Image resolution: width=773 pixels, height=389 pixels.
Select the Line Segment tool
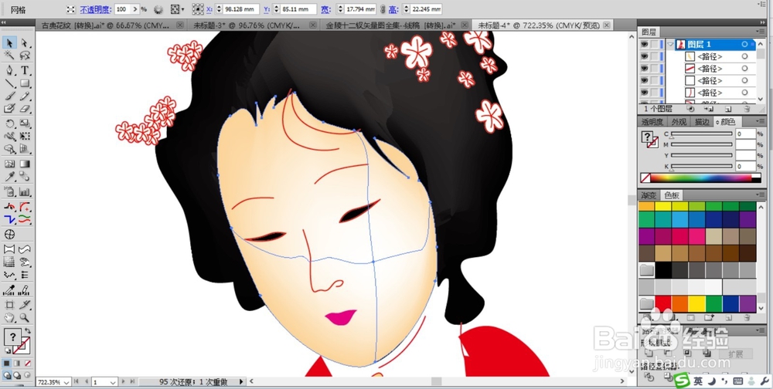[x=9, y=83]
